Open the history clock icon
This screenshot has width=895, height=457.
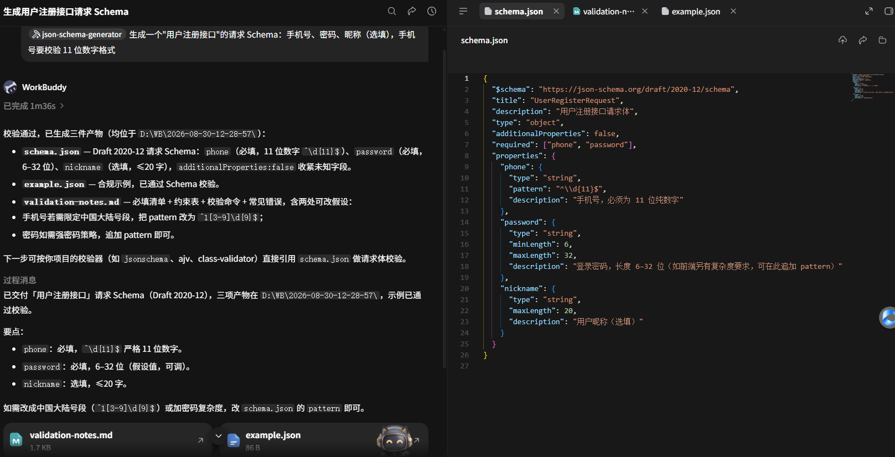[x=432, y=11]
